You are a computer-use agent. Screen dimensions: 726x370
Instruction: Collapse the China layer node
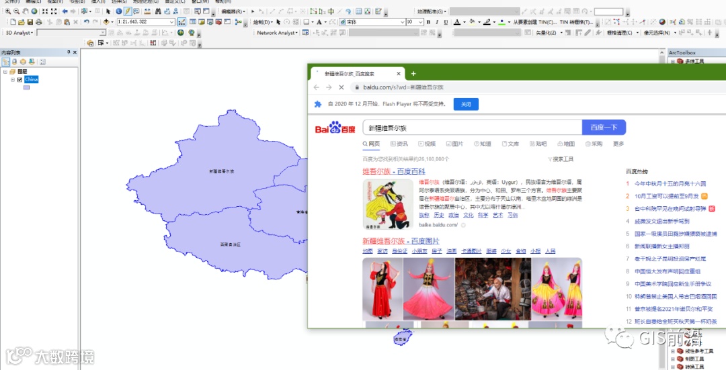tap(13, 79)
